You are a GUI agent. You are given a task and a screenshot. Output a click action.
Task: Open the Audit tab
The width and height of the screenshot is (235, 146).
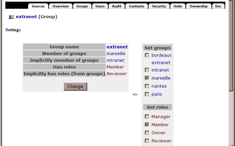click(117, 6)
